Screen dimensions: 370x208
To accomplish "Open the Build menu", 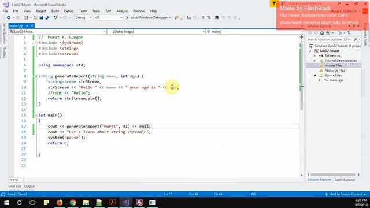I will [55, 11].
